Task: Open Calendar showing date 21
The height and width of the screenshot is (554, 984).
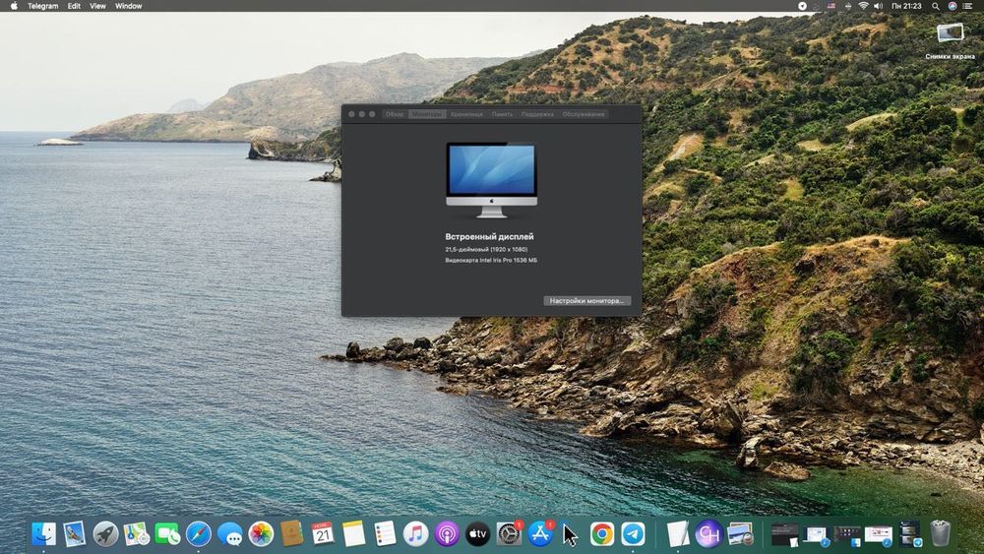Action: 323,534
